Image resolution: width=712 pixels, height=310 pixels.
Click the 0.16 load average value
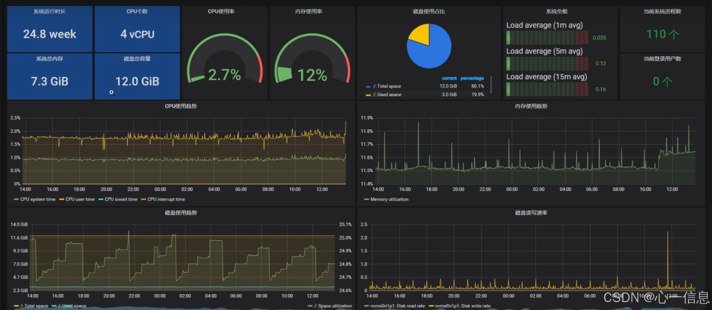pyautogui.click(x=601, y=89)
